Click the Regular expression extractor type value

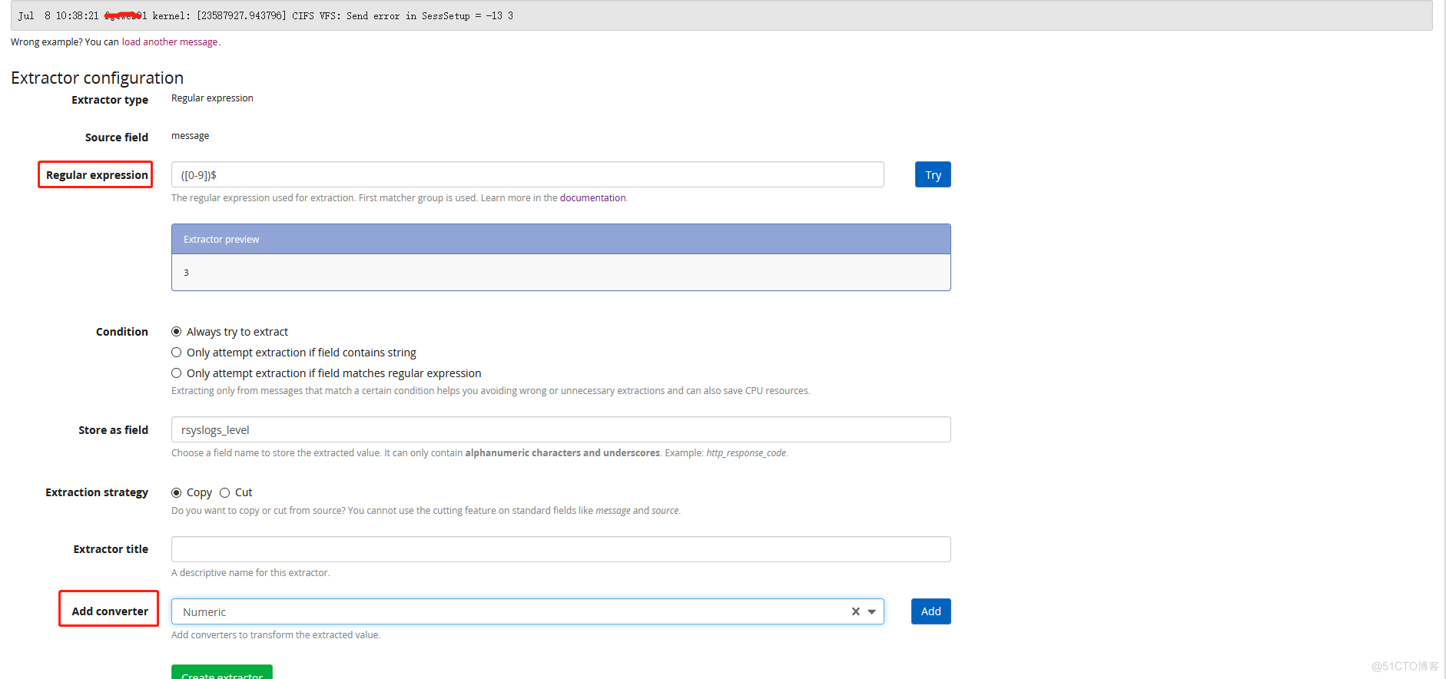[x=212, y=98]
